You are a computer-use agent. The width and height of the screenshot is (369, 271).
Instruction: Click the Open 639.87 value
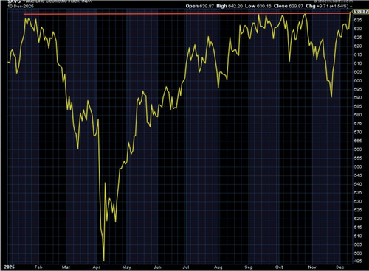200,6
